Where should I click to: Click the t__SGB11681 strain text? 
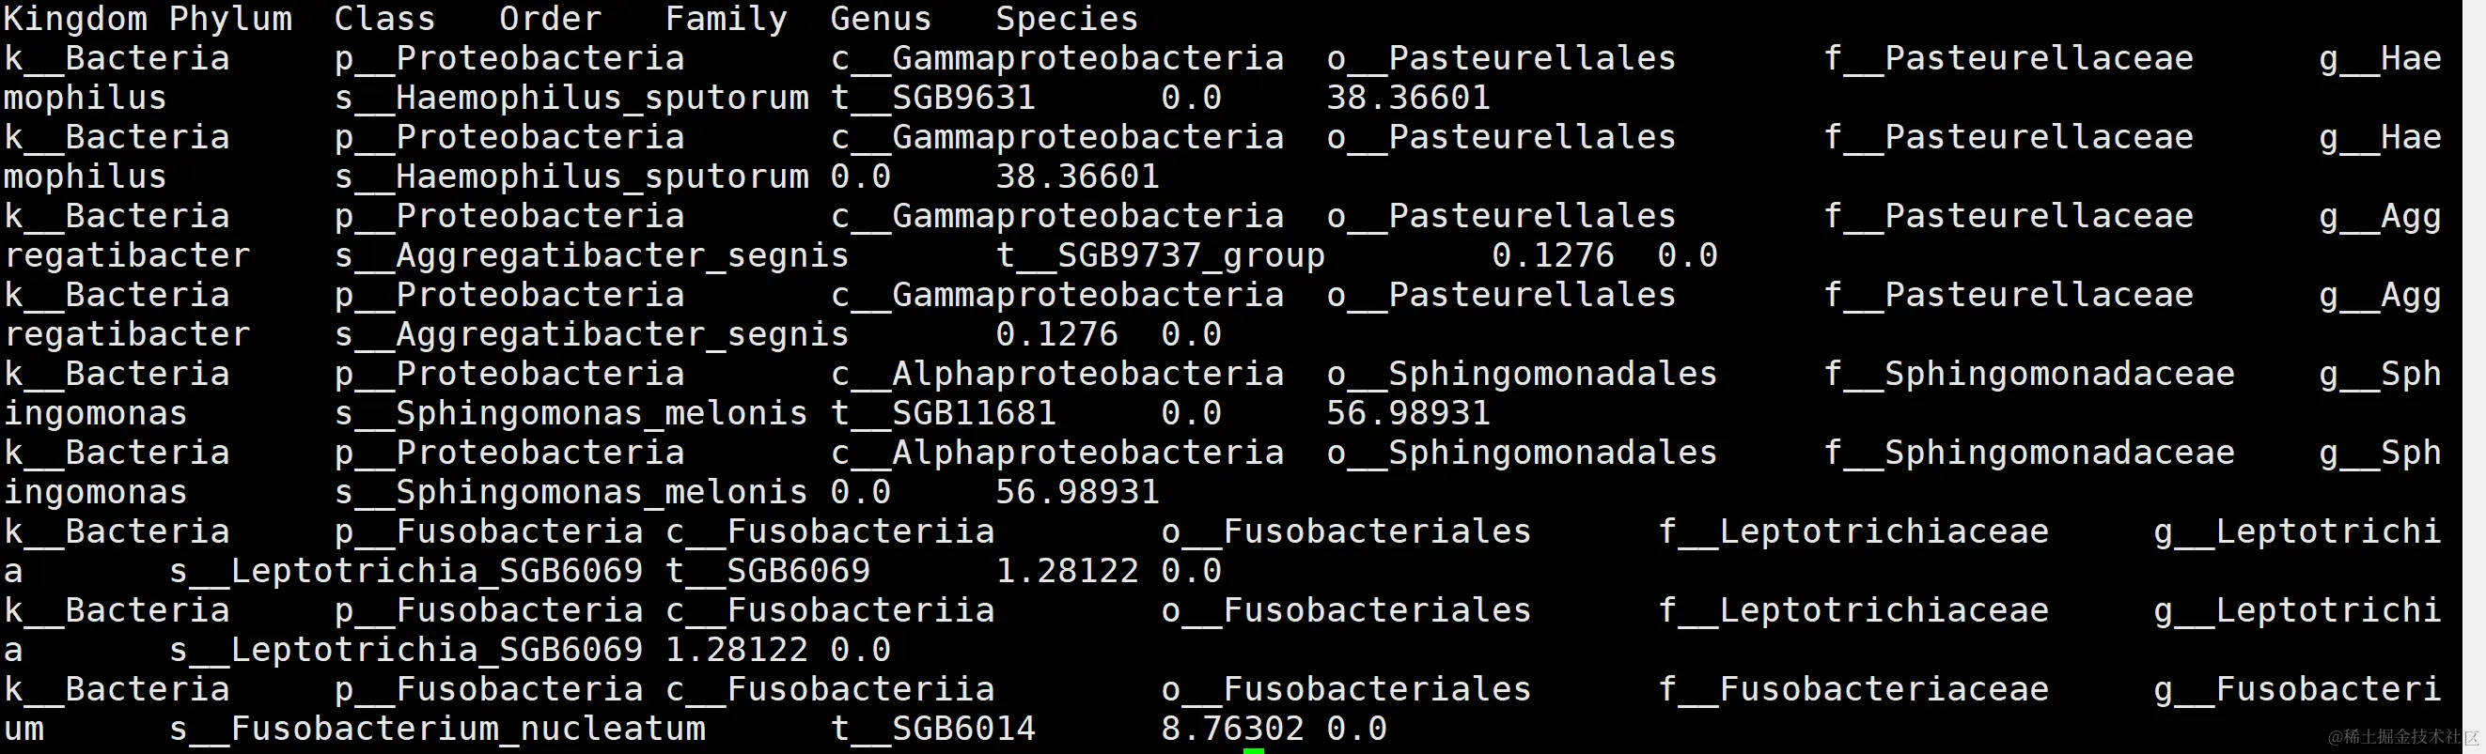(943, 414)
